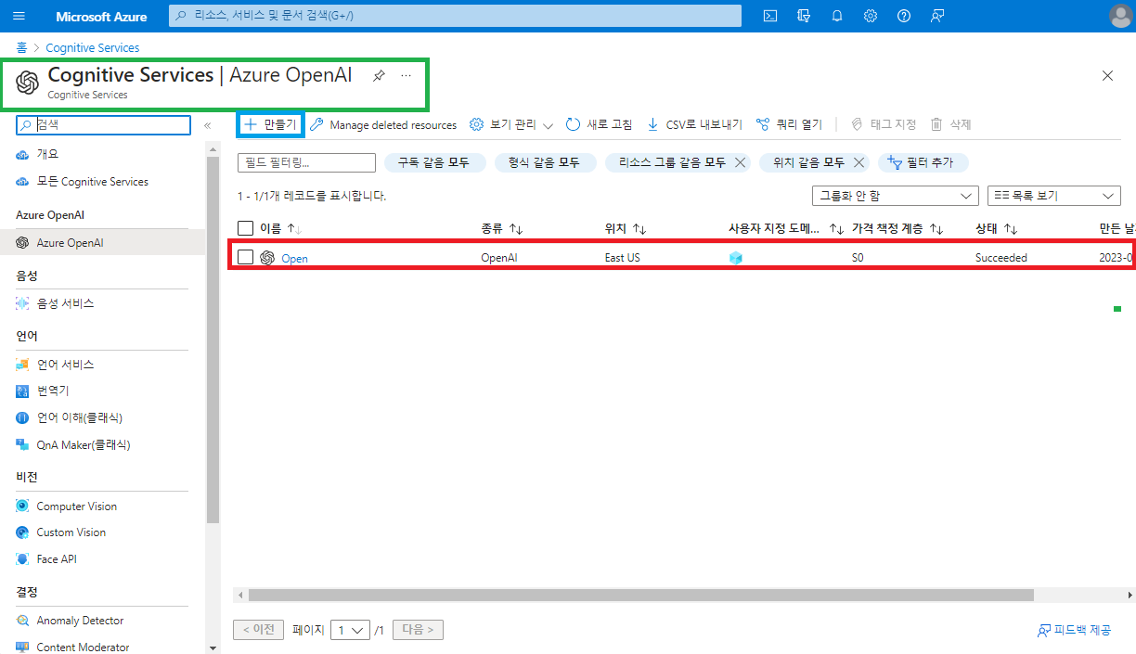
Task: Open 모든 Cognitive Services menu item
Action: (x=92, y=182)
